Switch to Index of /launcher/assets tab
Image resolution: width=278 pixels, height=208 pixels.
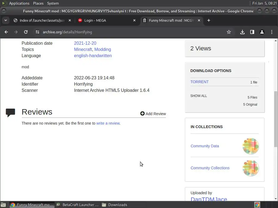[42, 21]
